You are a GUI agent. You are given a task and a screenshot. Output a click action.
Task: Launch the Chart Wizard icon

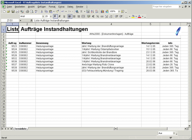tap(102, 11)
